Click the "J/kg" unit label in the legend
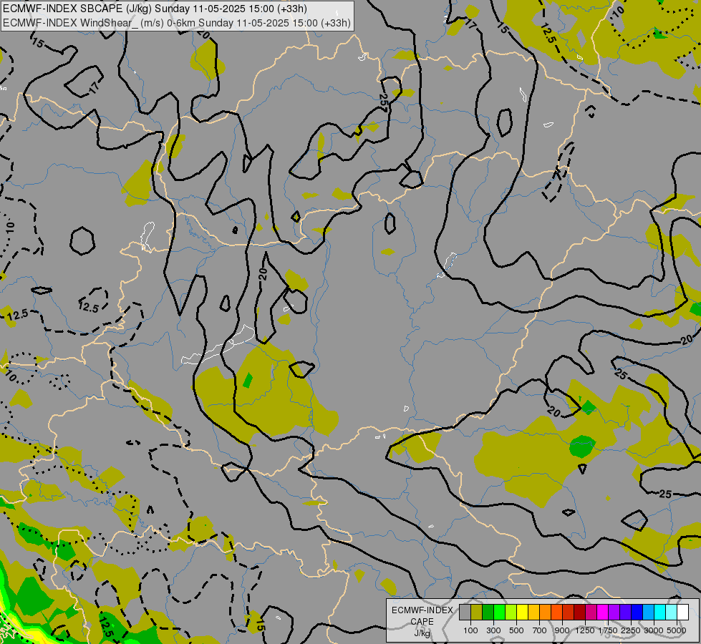This screenshot has width=701, height=644. pos(422,633)
